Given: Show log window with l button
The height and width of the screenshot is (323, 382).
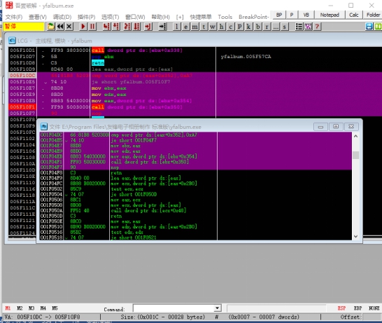Looking at the screenshot, I should pos(177,27).
